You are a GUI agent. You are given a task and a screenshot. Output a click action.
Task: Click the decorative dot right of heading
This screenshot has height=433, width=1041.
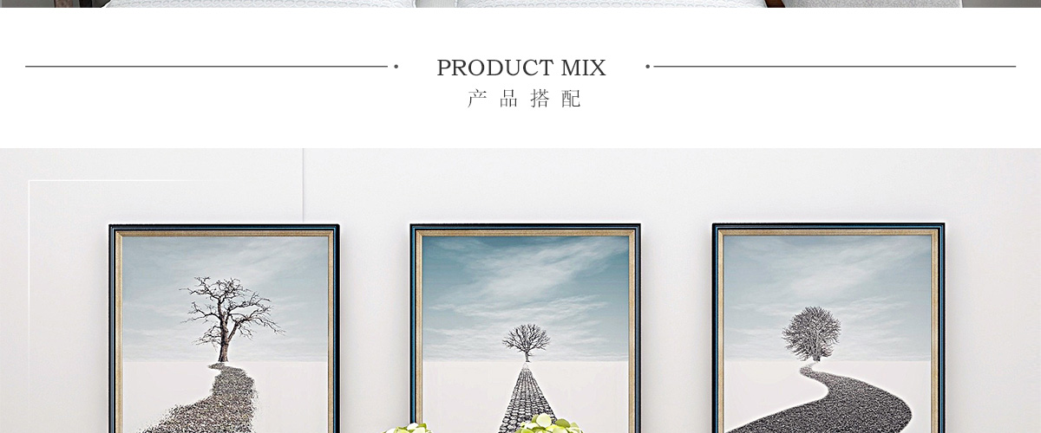[647, 66]
